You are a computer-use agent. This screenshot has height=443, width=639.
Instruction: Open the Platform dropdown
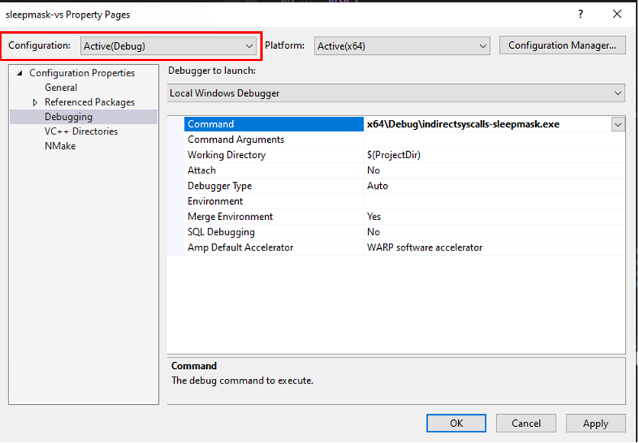[402, 46]
